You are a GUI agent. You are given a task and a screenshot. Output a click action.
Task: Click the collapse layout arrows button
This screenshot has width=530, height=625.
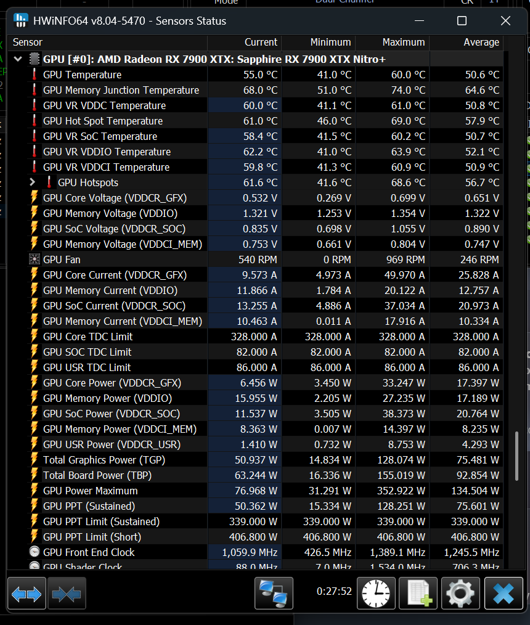pos(67,594)
